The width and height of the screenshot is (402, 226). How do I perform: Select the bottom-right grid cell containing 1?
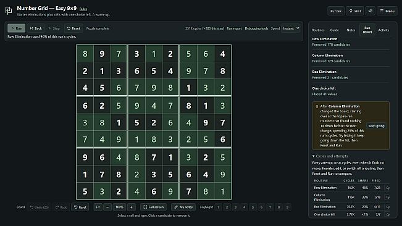(222, 191)
